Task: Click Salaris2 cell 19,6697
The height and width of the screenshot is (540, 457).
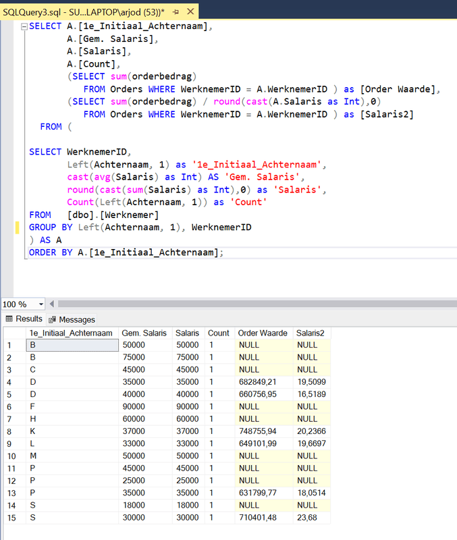Action: pos(312,443)
